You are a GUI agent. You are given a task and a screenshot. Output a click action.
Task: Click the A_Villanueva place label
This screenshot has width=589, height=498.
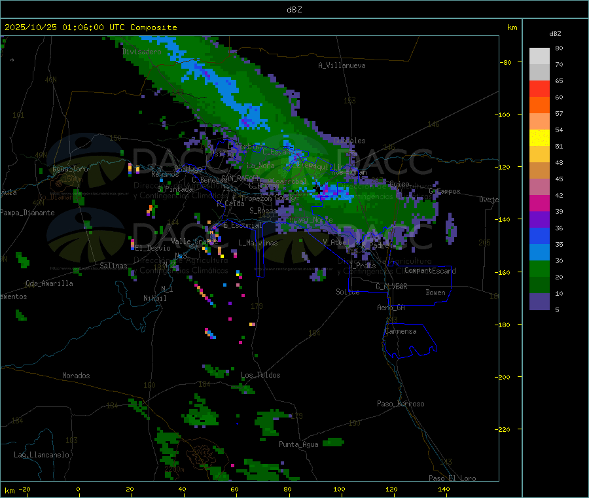coord(342,65)
